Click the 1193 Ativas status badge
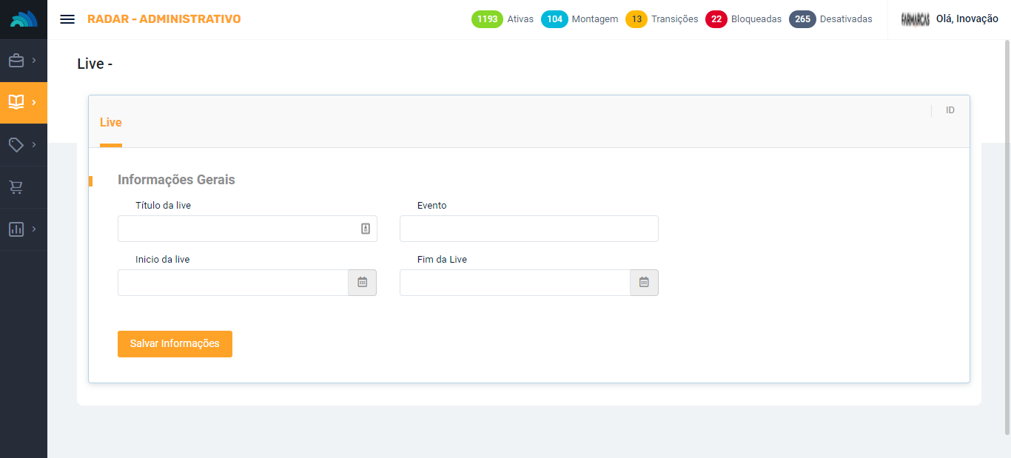 coord(488,19)
